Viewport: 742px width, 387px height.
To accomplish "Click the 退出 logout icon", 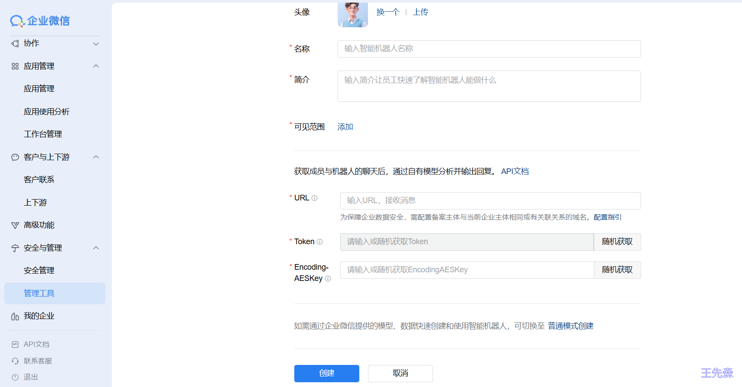I will point(15,377).
